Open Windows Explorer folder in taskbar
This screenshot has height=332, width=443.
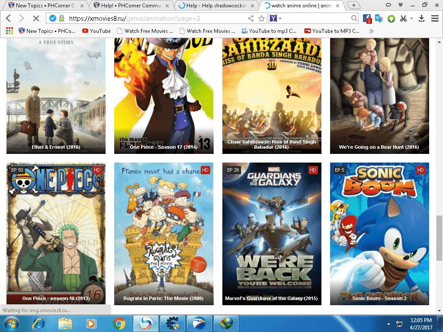pyautogui.click(x=65, y=323)
